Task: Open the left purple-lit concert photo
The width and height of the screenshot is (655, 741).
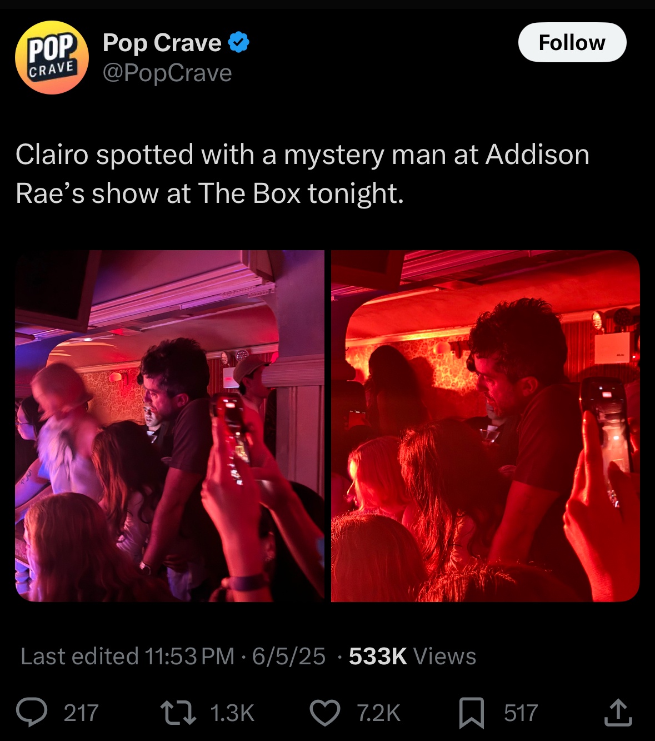Action: tap(169, 426)
